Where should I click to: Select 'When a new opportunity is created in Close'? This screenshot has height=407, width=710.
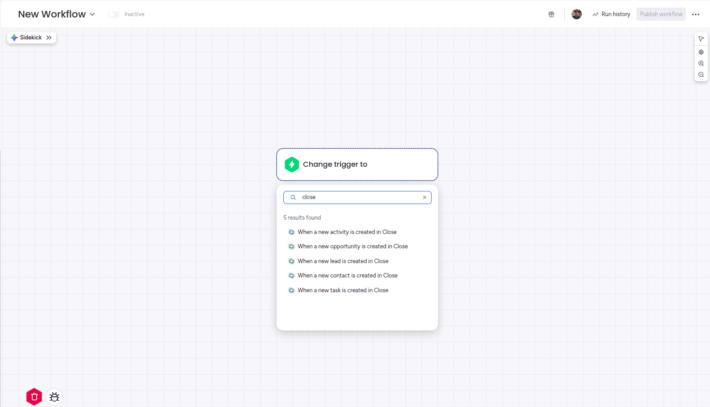pyautogui.click(x=353, y=247)
